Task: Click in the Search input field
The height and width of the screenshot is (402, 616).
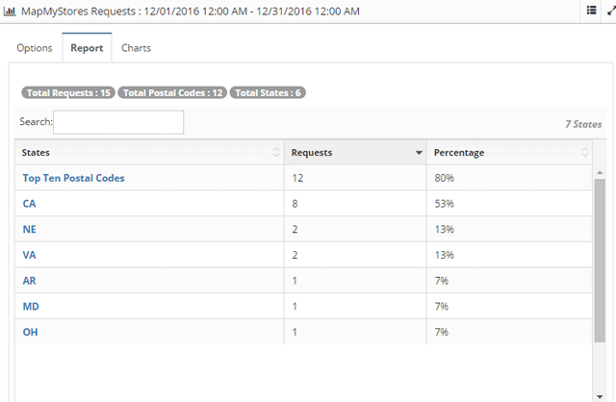Action: click(117, 122)
